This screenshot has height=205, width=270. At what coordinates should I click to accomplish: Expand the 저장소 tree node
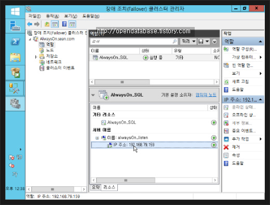pyautogui.click(x=36, y=57)
